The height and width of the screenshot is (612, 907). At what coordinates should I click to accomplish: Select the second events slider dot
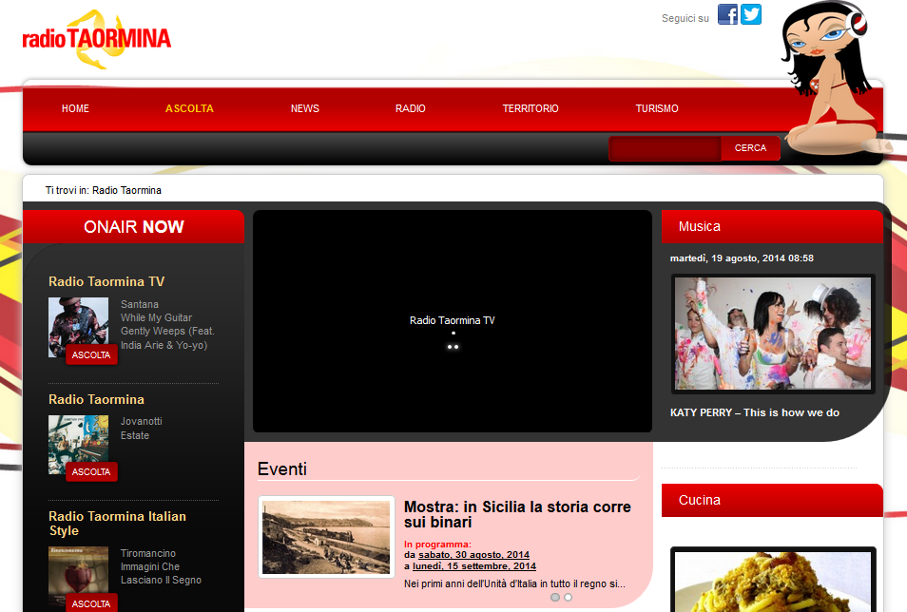pyautogui.click(x=568, y=598)
